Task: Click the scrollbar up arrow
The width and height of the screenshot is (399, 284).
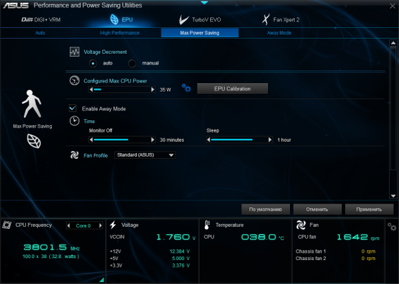Action: click(393, 43)
